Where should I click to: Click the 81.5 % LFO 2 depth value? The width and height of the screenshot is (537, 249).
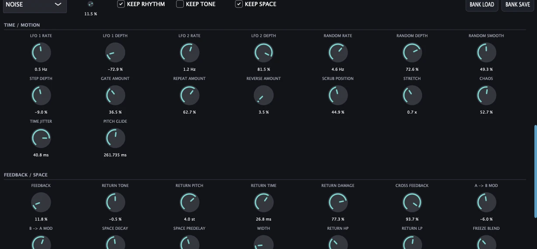(x=264, y=69)
